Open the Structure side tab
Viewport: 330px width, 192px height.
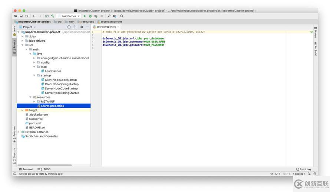click(14, 156)
